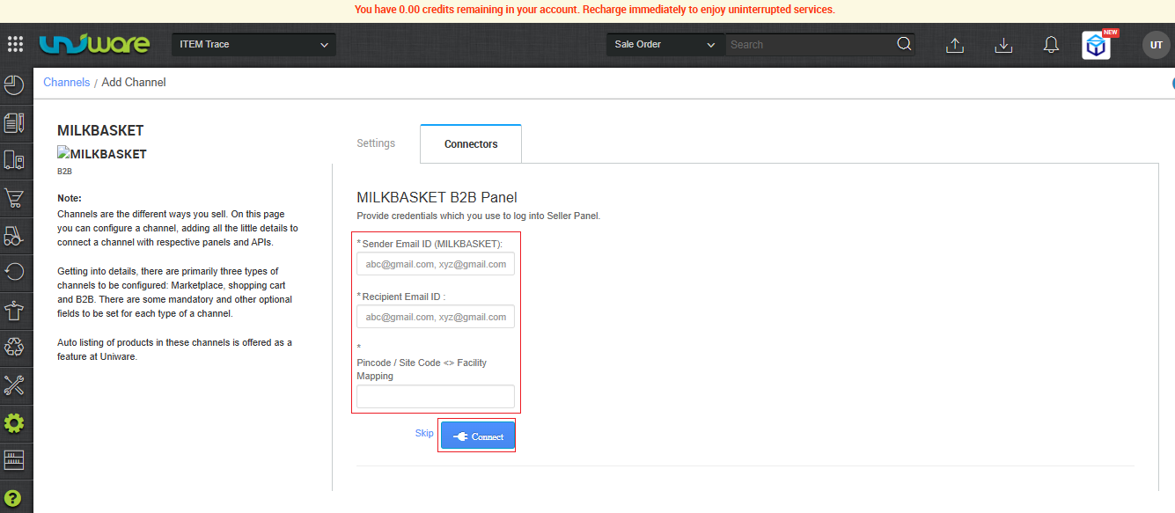Click the blue Connect button

point(477,436)
